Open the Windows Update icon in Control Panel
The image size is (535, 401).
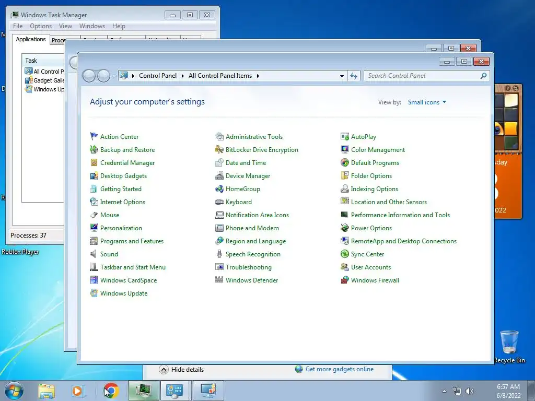coord(94,293)
